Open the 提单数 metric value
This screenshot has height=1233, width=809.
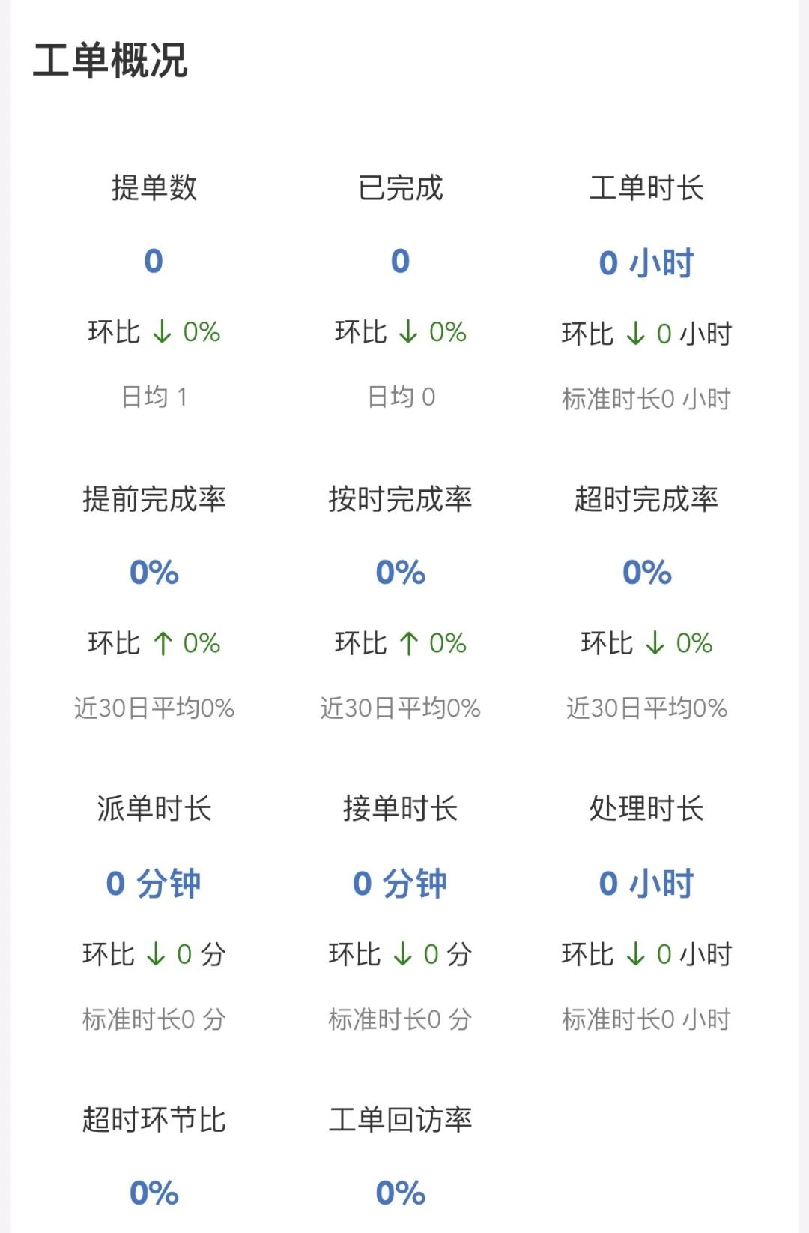coord(154,262)
